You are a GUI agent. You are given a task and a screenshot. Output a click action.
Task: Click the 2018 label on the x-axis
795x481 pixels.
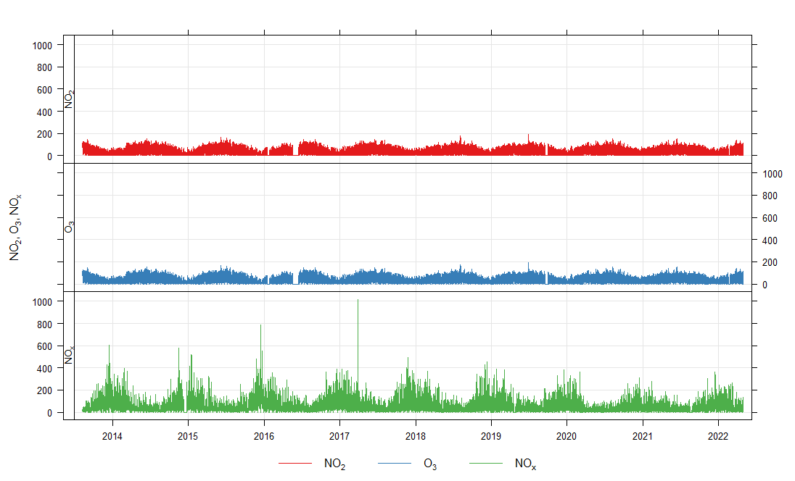(415, 436)
